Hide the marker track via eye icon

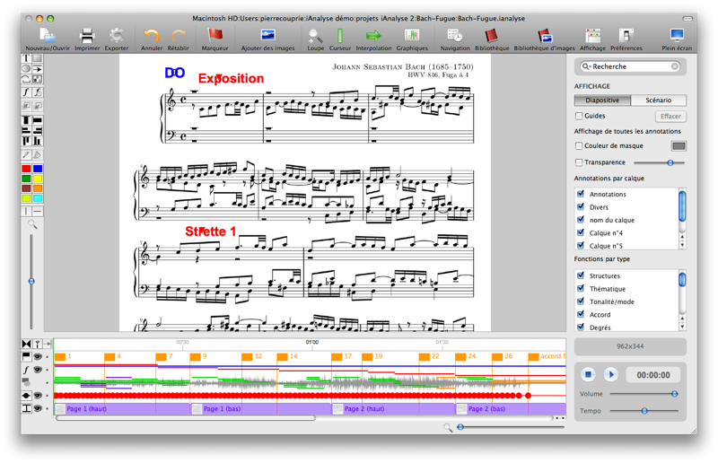point(38,356)
